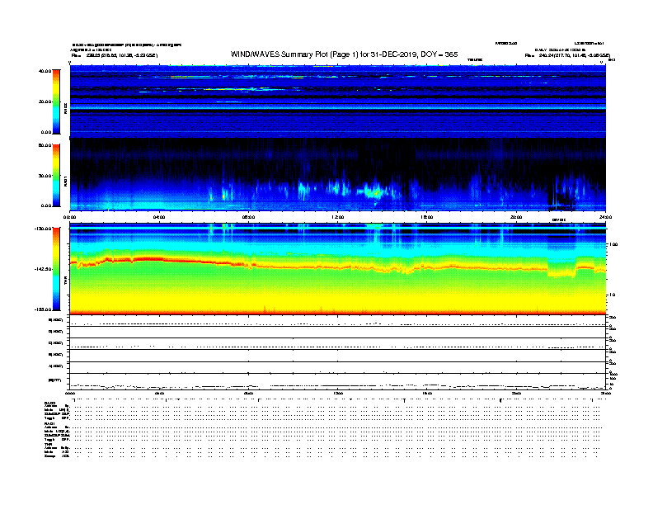Click the -130.00 label on TNR scale
Image resolution: width=653 pixels, height=505 pixels.
[44, 229]
